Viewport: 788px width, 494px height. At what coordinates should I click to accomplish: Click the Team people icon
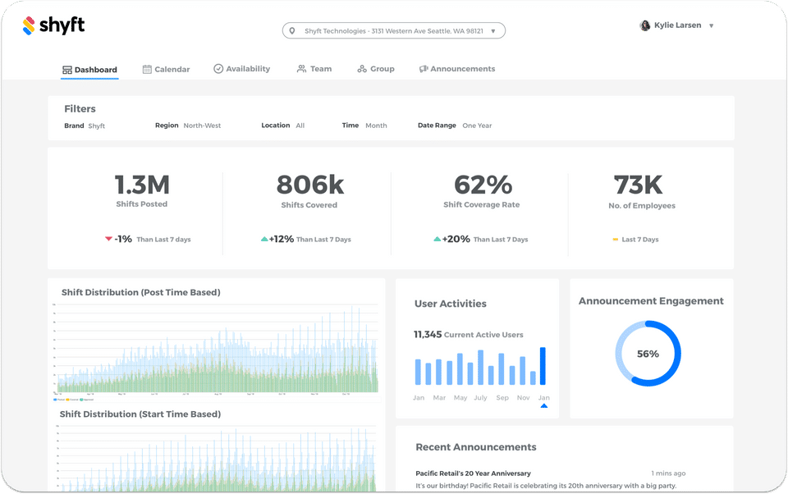(x=301, y=69)
